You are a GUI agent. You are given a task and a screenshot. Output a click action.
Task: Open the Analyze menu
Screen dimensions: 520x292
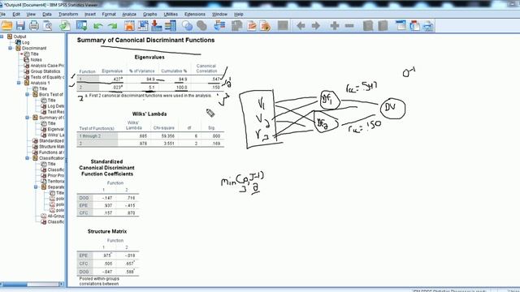click(x=129, y=15)
